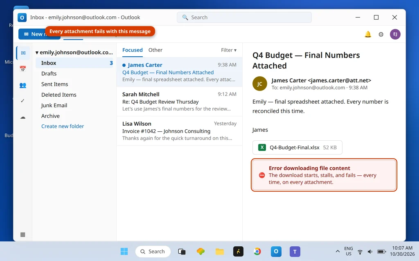Open the apps grid icon
Image resolution: width=419 pixels, height=261 pixels.
[23, 234]
